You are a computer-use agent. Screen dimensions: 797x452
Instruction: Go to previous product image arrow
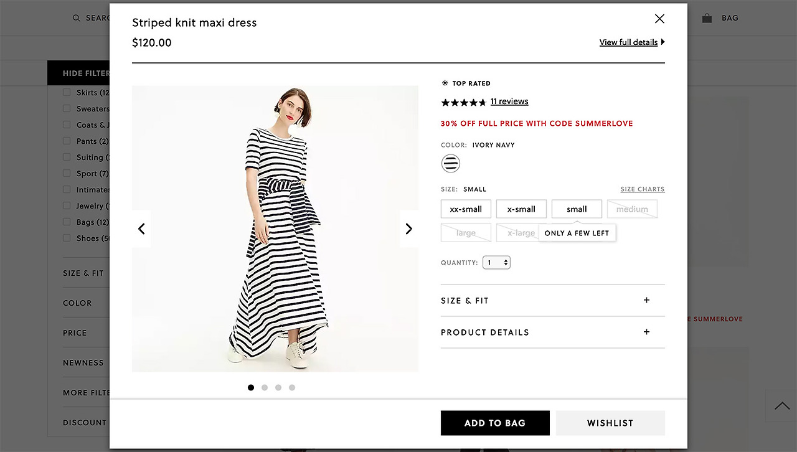coord(141,229)
